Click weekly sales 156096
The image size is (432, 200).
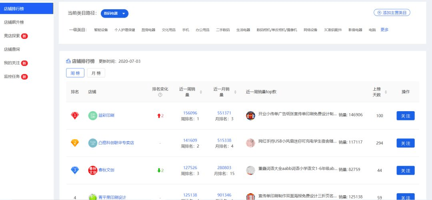point(190,113)
